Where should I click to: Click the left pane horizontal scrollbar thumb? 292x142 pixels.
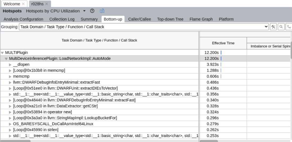[15, 141]
